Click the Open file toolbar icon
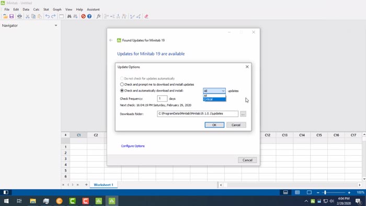 [x=5, y=16]
